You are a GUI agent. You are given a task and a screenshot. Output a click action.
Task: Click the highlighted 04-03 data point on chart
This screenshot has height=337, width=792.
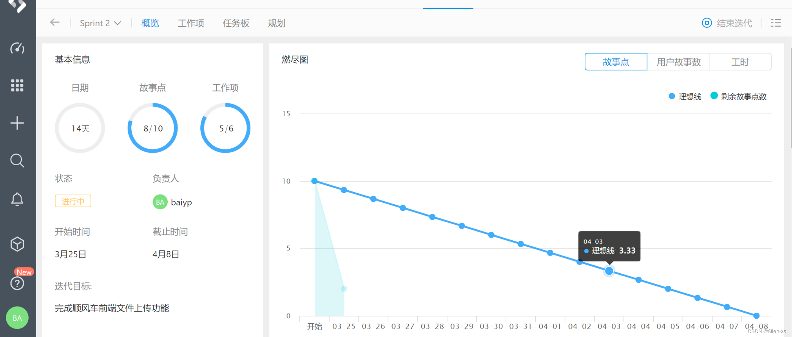(x=609, y=271)
